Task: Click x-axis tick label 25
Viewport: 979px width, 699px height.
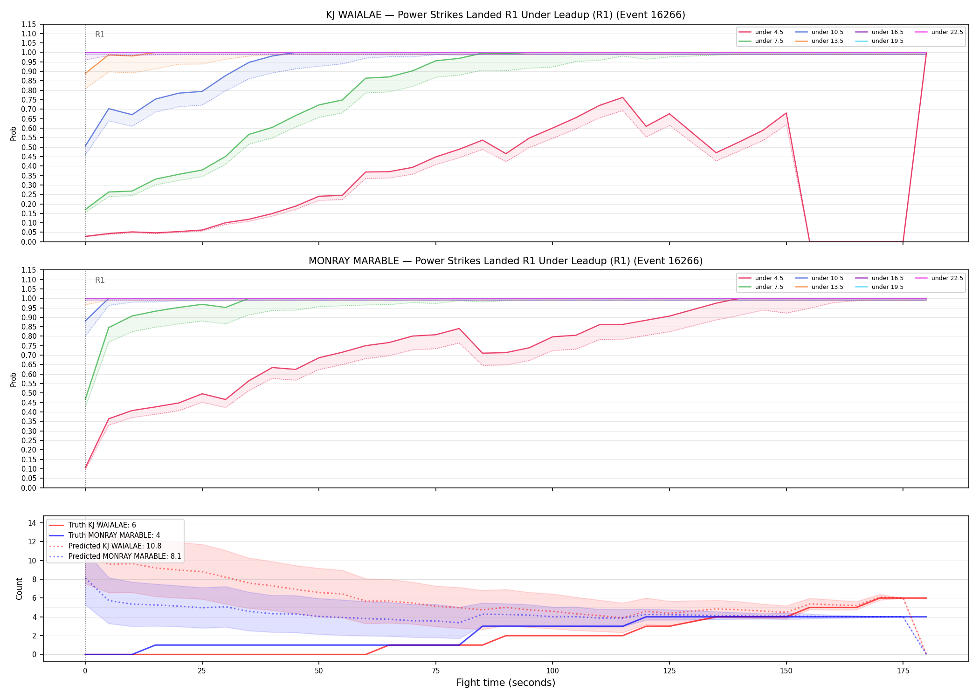Action: (x=202, y=671)
